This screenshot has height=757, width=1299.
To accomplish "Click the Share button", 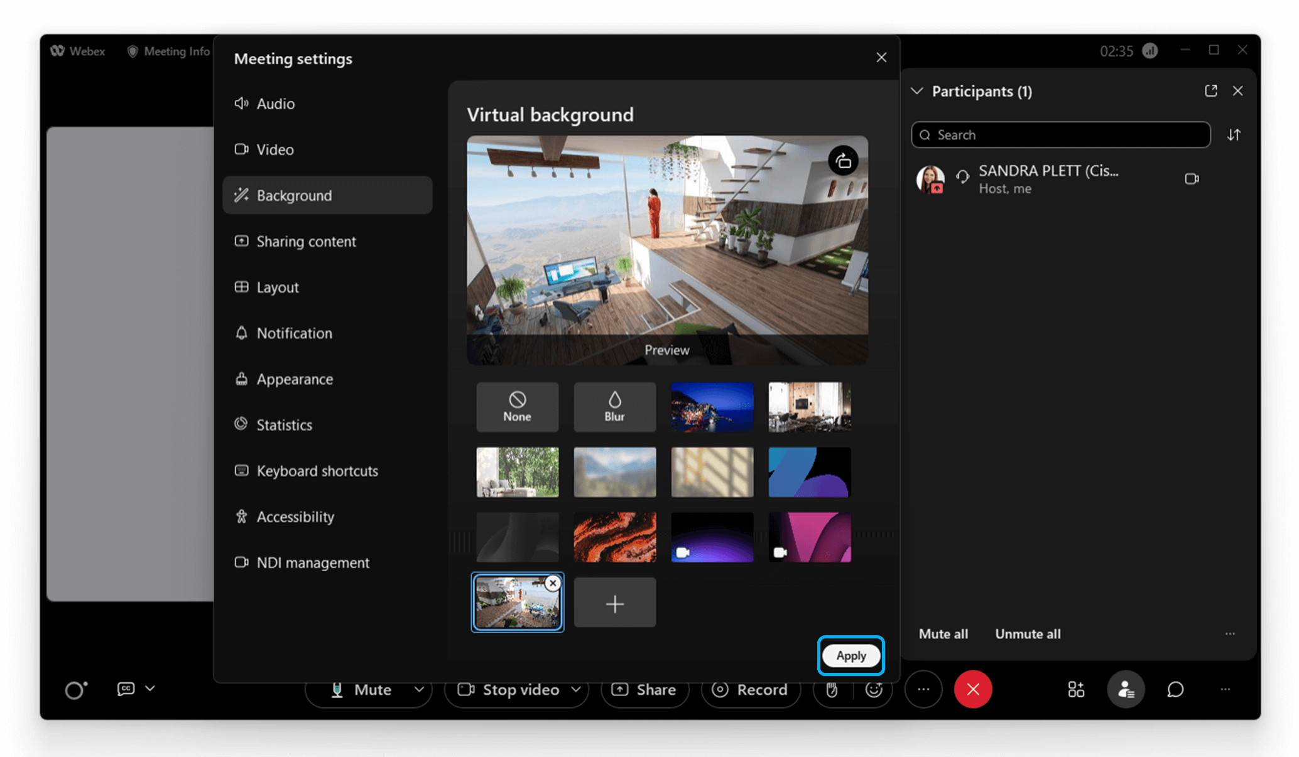I will coord(644,690).
